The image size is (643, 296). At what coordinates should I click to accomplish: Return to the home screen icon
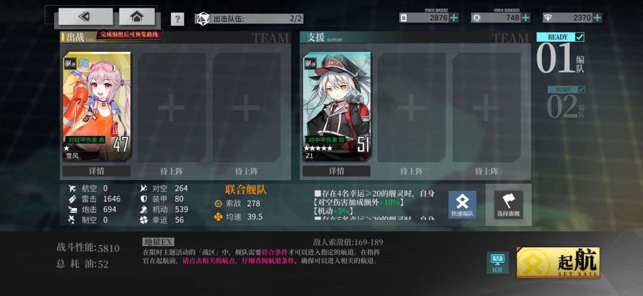pyautogui.click(x=136, y=17)
